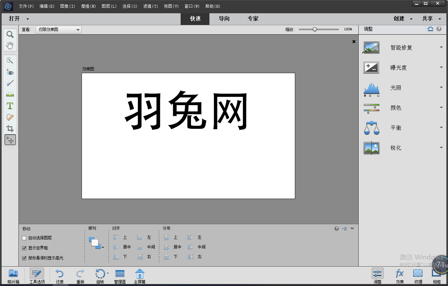Disable 鼠标悬停时显示高光 checkbox
Image resolution: width=448 pixels, height=286 pixels.
coord(24,258)
